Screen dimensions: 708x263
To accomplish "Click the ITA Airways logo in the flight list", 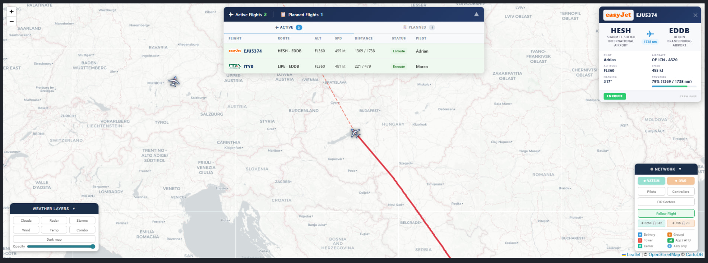I will click(235, 66).
